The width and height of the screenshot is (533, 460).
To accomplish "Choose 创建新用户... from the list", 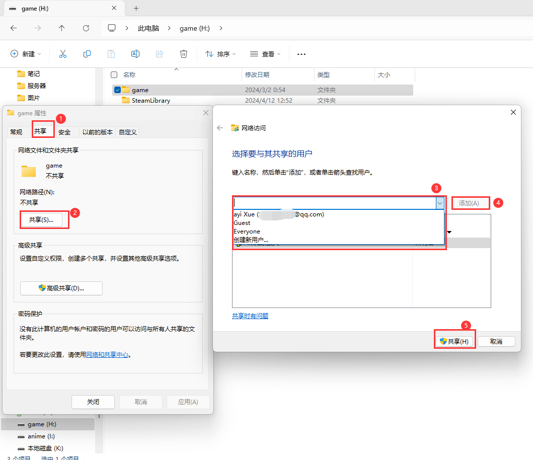I will tap(339, 240).
